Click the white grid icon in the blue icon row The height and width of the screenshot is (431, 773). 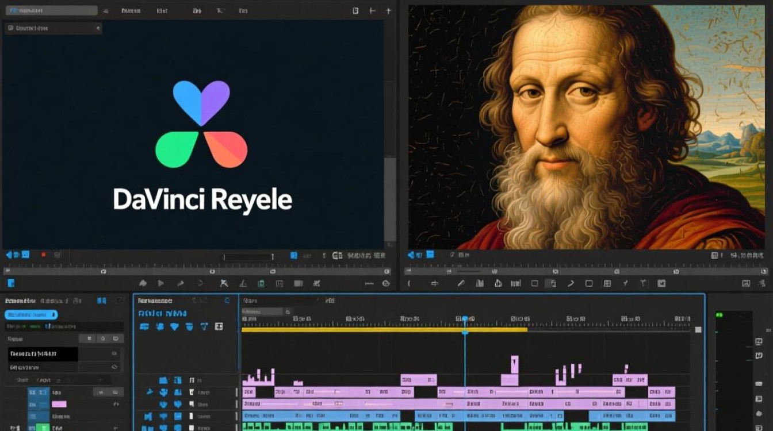click(x=219, y=326)
